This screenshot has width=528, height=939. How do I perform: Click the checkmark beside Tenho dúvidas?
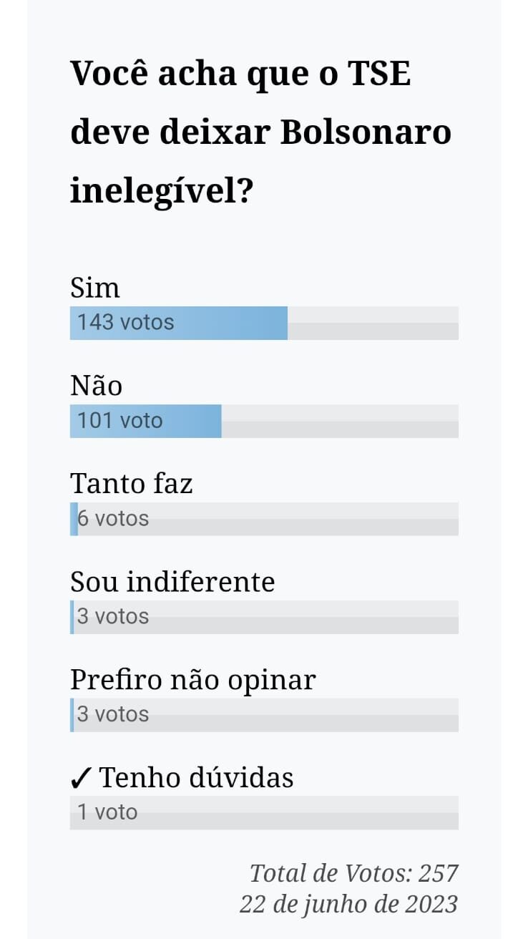[82, 777]
